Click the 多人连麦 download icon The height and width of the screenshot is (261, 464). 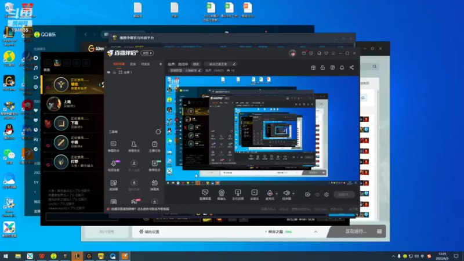(x=134, y=164)
